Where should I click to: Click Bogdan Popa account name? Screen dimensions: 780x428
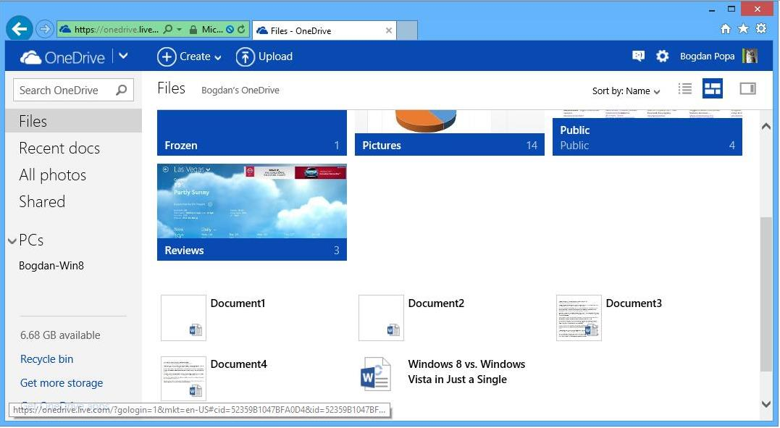click(x=707, y=56)
